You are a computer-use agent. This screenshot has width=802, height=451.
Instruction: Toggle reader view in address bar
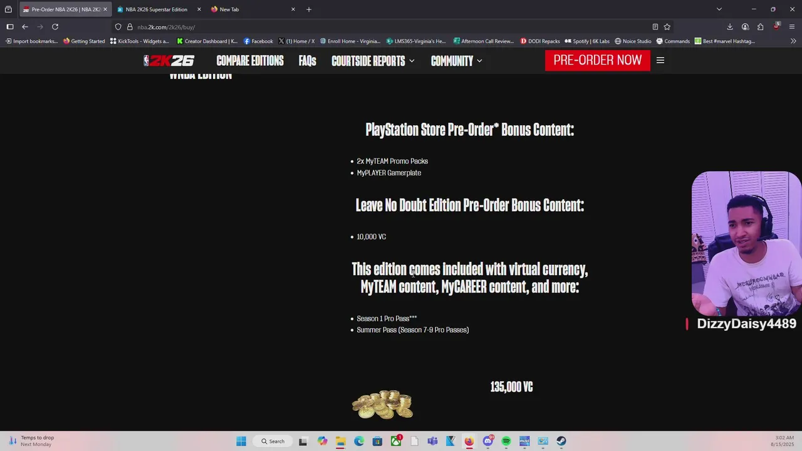[x=655, y=27]
